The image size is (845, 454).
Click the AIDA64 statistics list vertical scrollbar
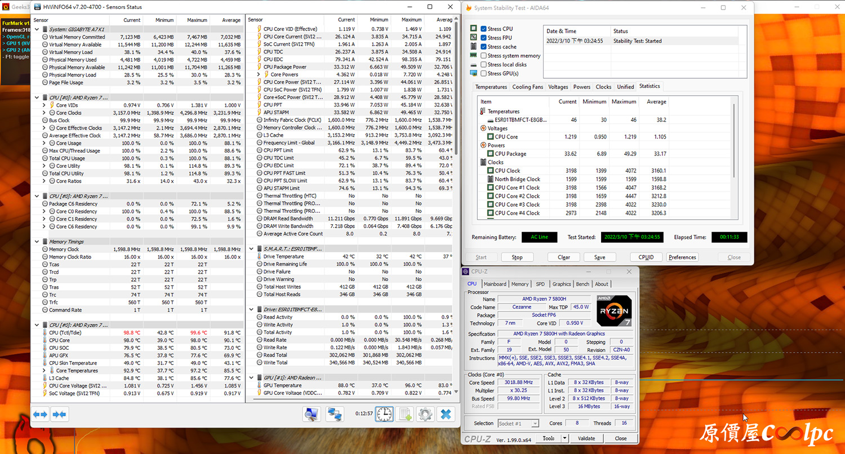coord(734,141)
